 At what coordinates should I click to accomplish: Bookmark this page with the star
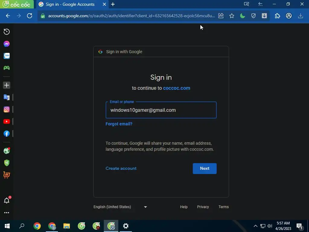[232, 16]
